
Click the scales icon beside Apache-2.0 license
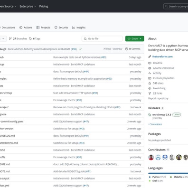(150, 68)
